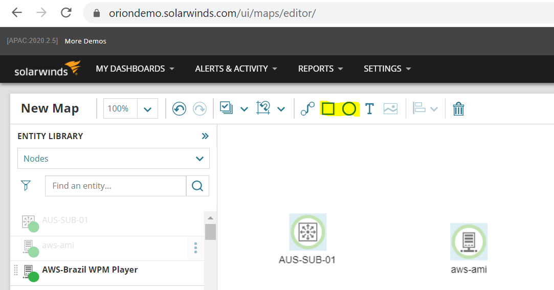
Task: Click the Find an entity search field
Action: pyautogui.click(x=116, y=186)
